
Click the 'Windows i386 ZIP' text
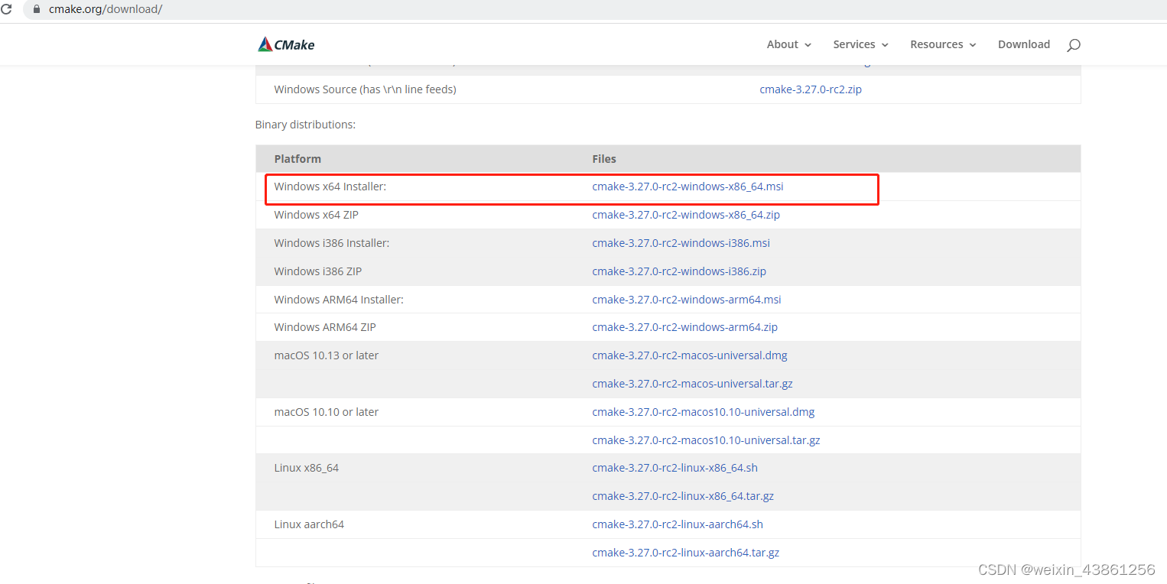pos(318,271)
